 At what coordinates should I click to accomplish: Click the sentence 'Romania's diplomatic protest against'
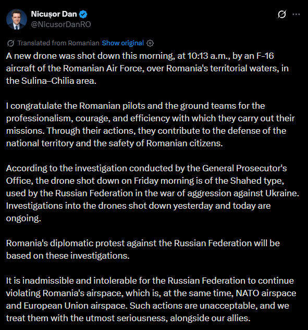143,249
